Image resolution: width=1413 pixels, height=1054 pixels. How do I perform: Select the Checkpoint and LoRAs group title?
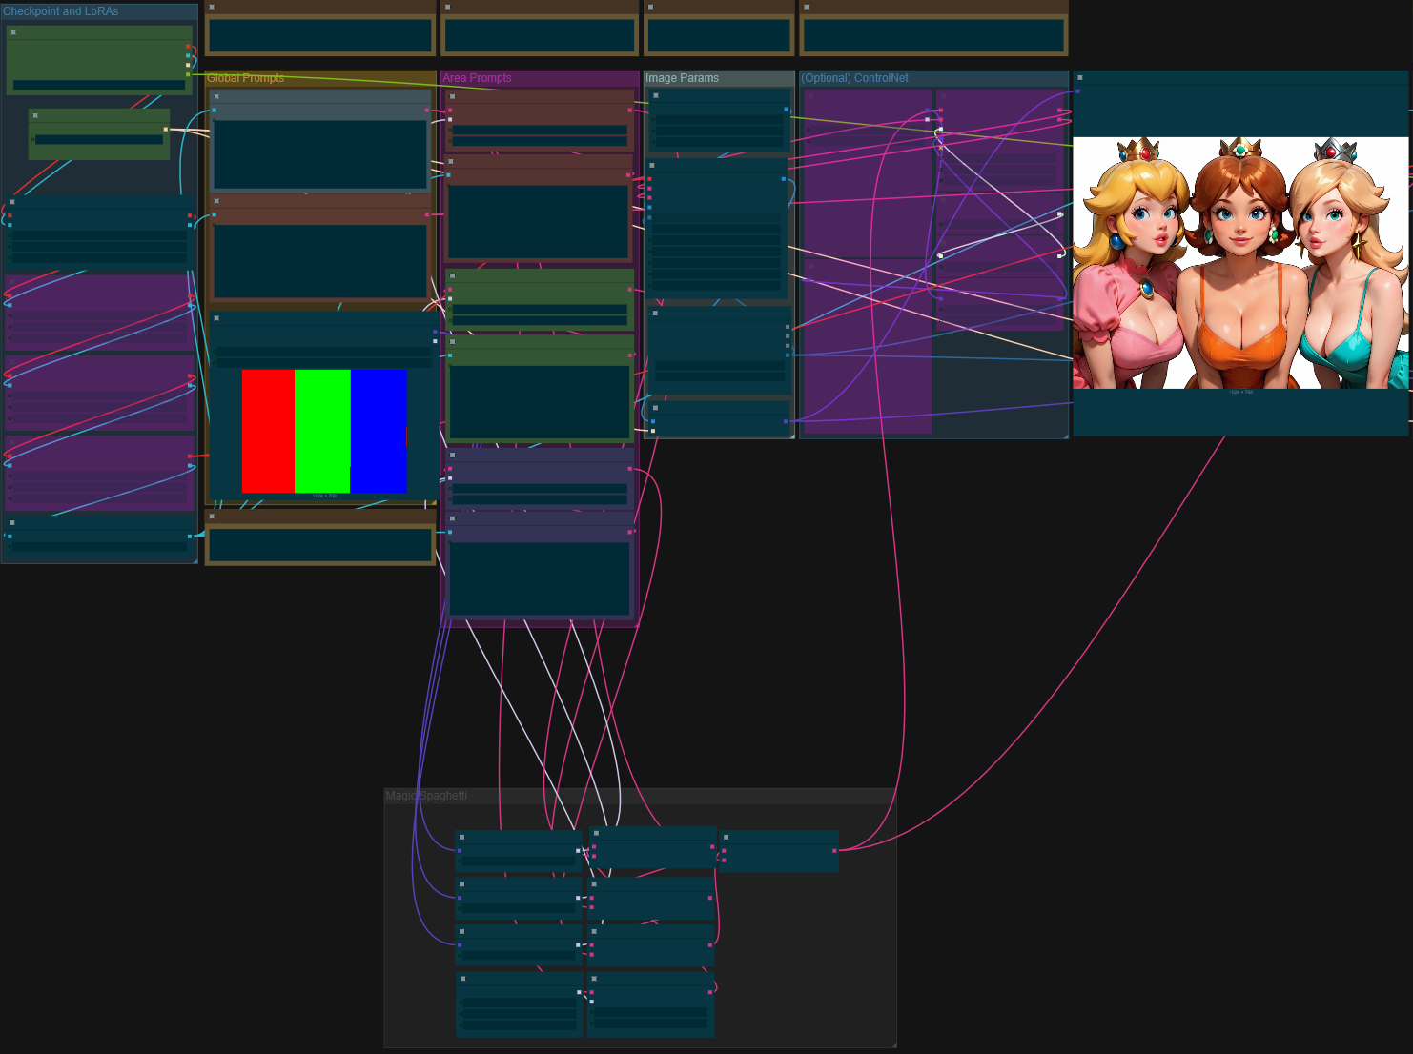(x=61, y=11)
